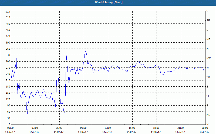Viewport: 216px width, 135px height.
Task: Click the 03:00 time label
Action: coord(35,128)
